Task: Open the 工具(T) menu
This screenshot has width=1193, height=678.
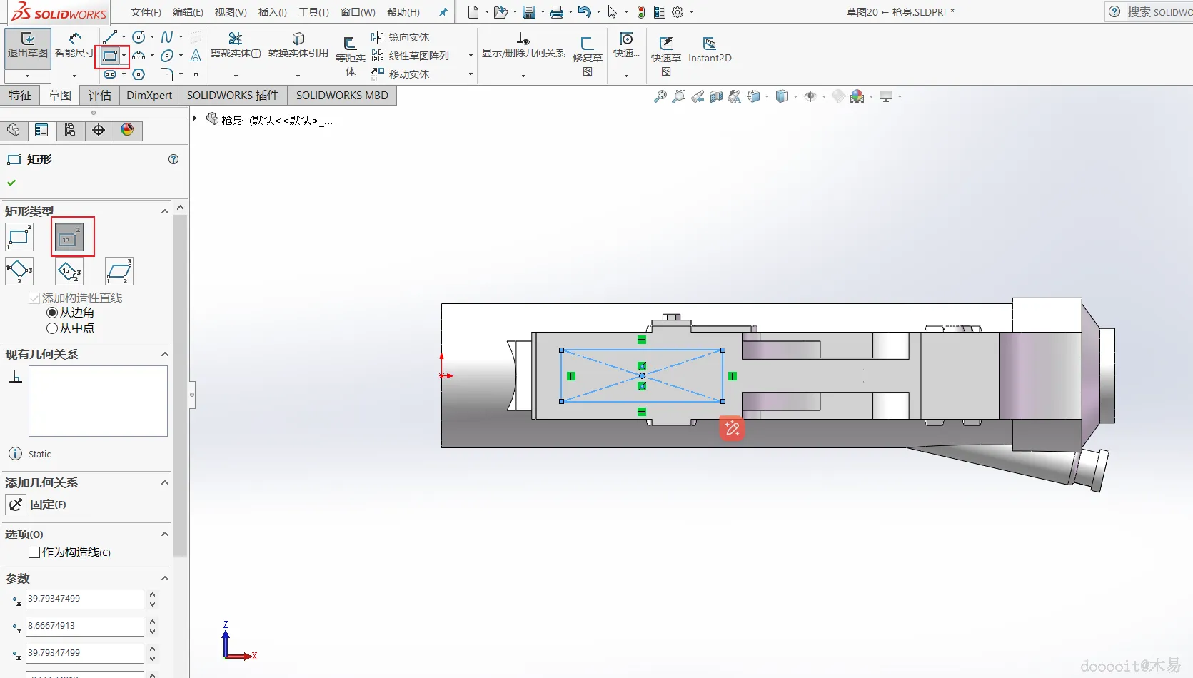Action: tap(313, 12)
